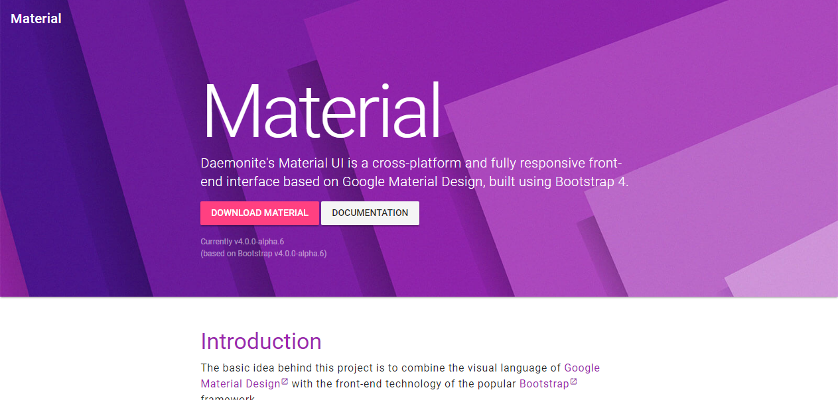Click the Download Material button
The image size is (838, 400).
tap(259, 213)
